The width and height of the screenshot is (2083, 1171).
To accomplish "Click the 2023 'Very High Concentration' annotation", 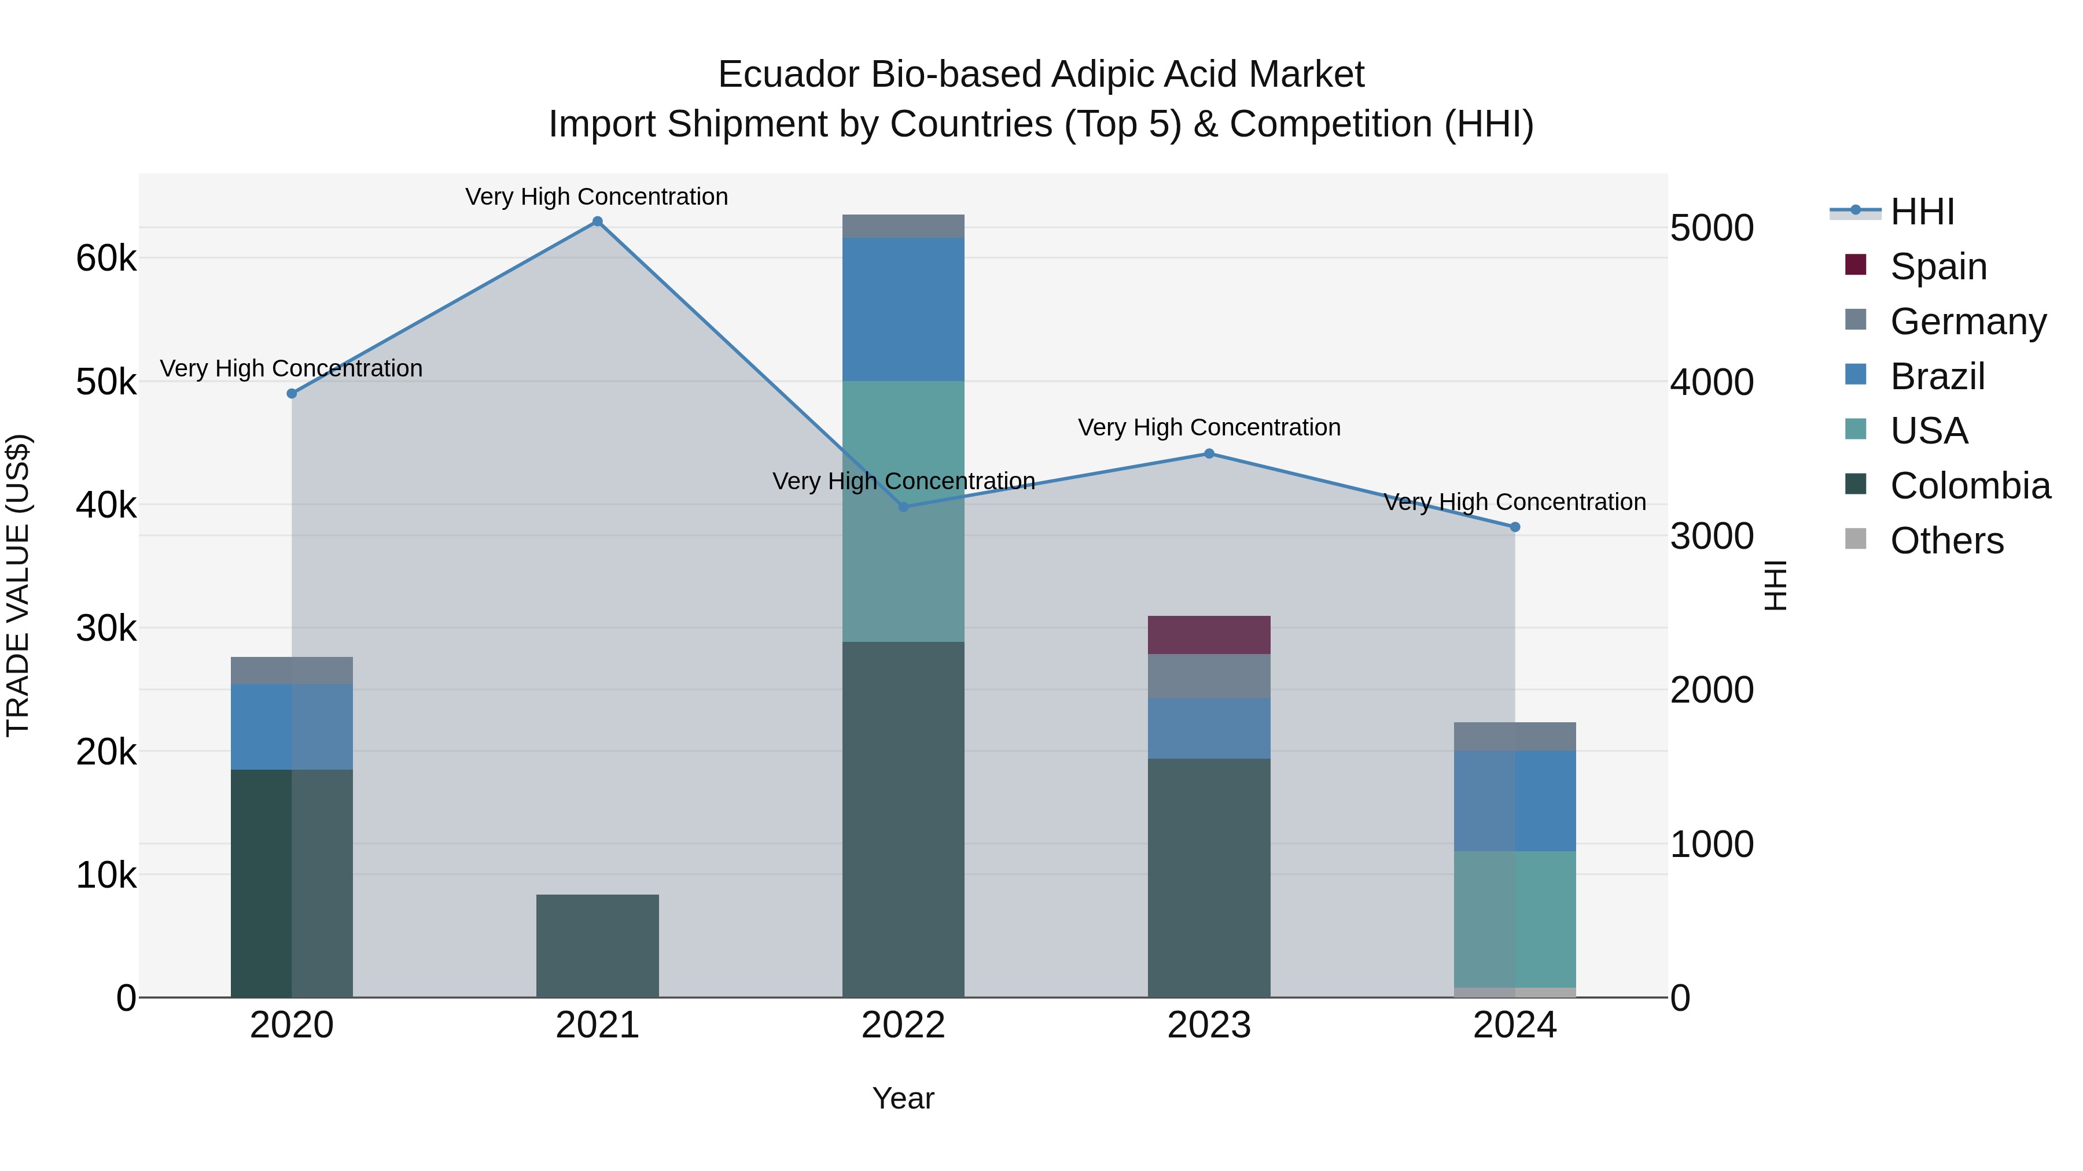I will click(x=1210, y=427).
